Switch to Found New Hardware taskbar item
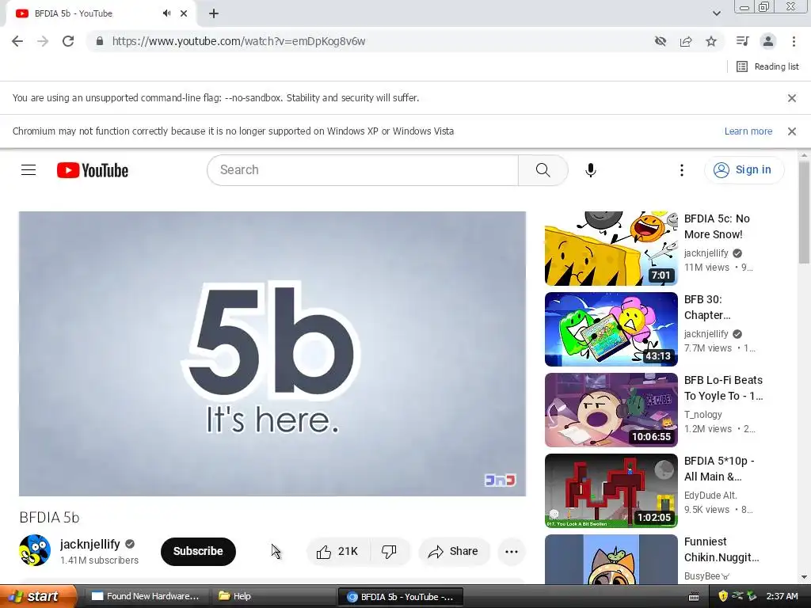Screen dimensions: 811x608 click(x=145, y=596)
